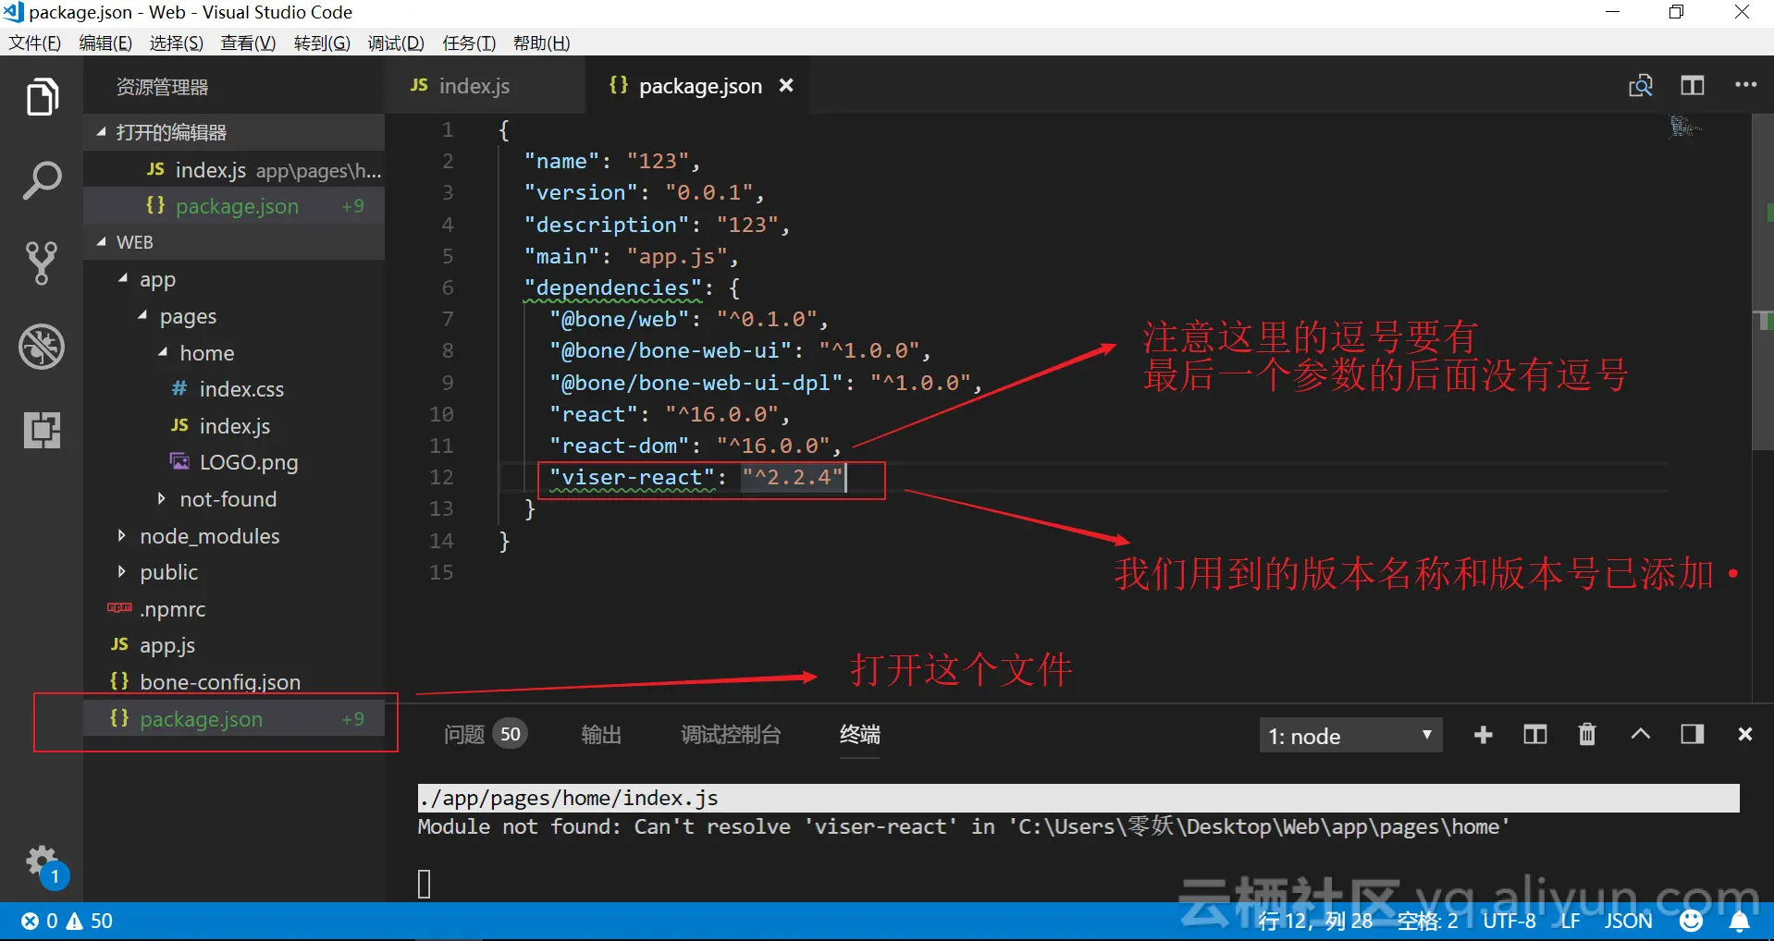This screenshot has height=941, width=1774.
Task: Collapse the WEB folder section
Action: (101, 242)
